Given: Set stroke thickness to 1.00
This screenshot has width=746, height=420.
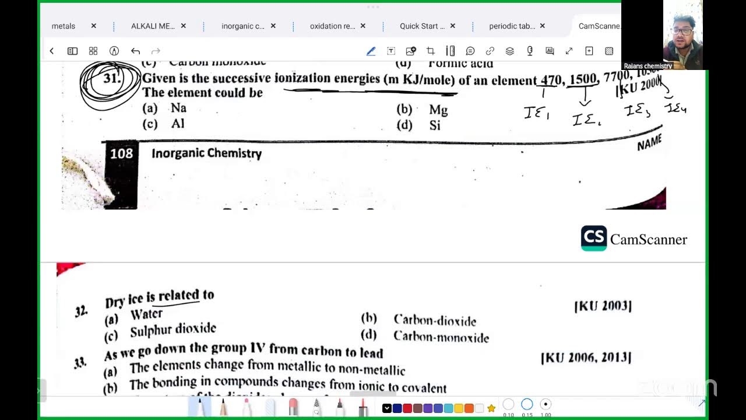Looking at the screenshot, I should click(x=546, y=405).
